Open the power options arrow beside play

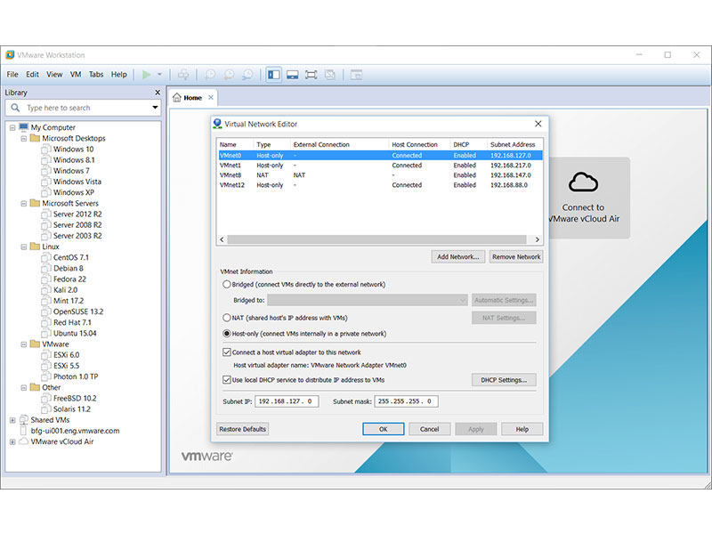pos(159,75)
